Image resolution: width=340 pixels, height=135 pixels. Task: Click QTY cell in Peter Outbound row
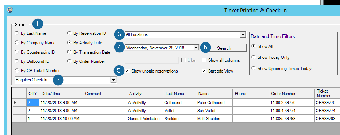[x=33, y=103]
